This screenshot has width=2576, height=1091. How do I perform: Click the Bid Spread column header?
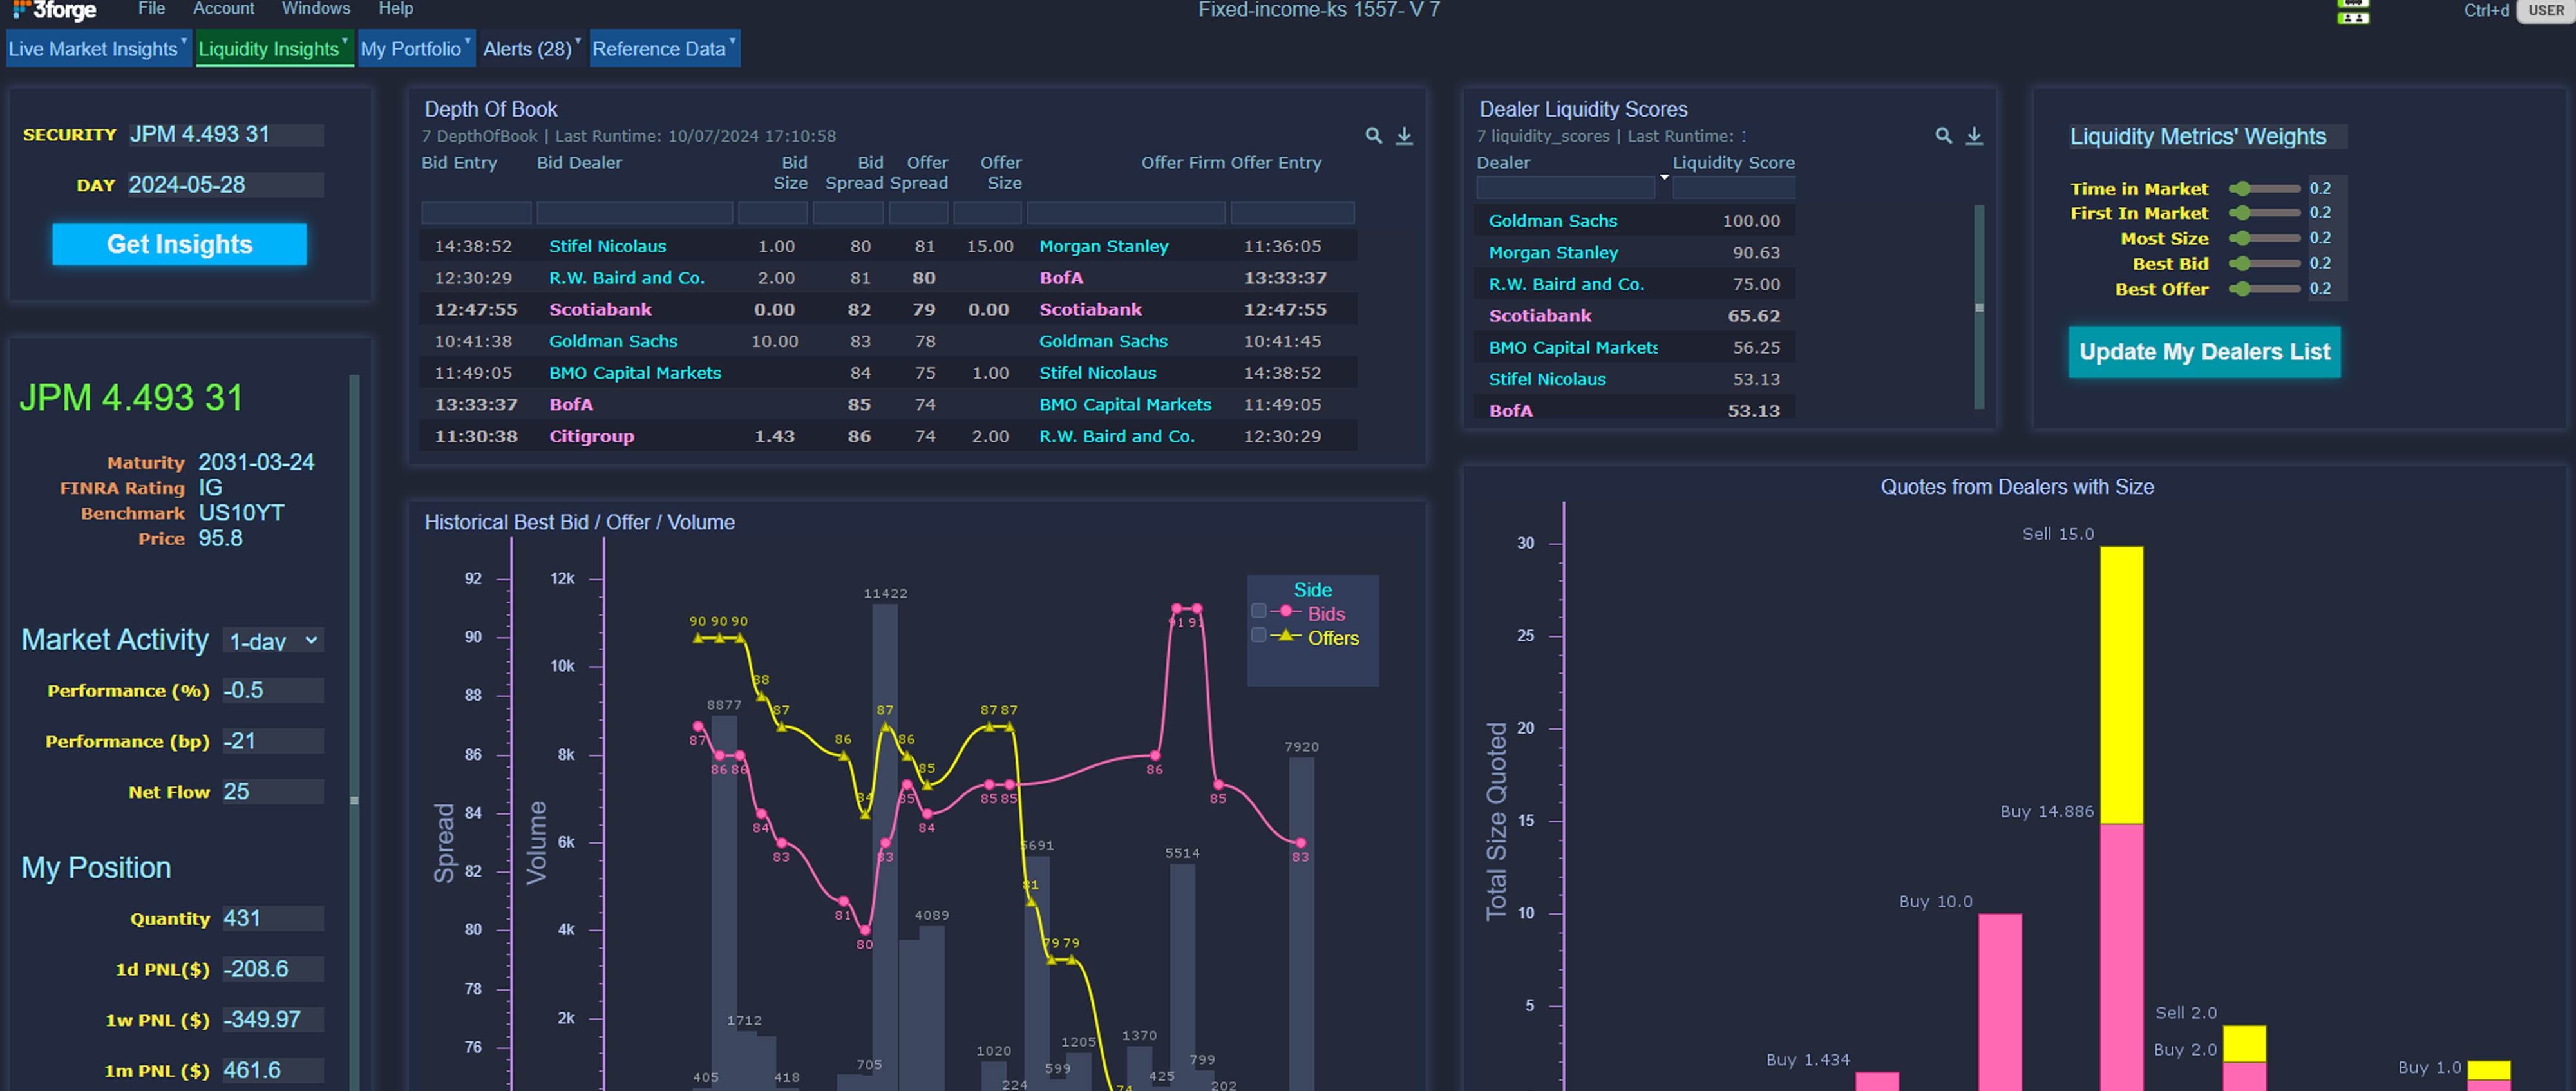[854, 173]
